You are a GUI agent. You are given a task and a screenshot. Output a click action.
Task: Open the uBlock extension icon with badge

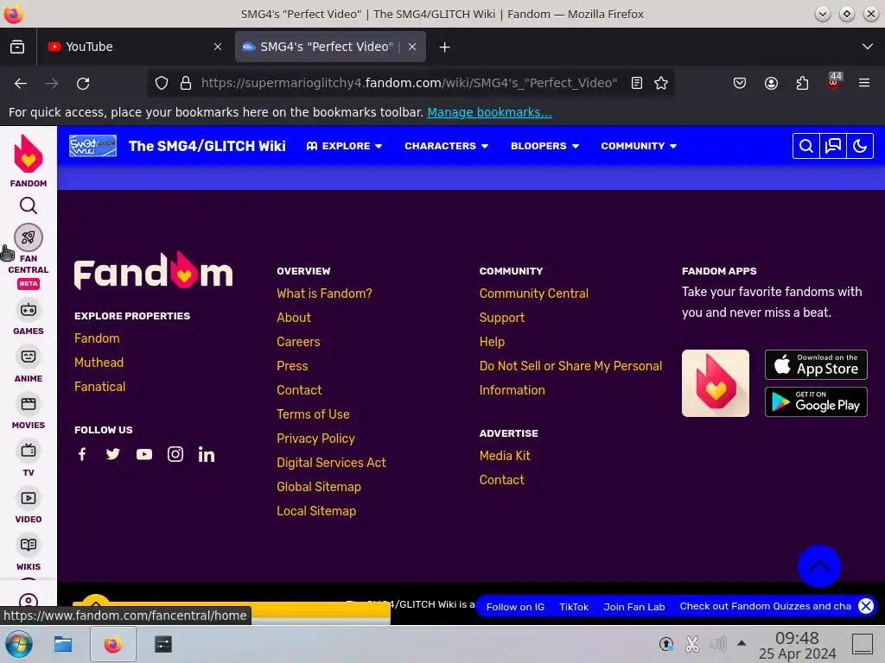[834, 82]
